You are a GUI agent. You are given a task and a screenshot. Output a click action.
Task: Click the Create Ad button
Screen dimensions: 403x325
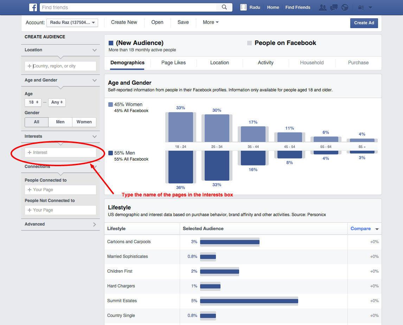364,23
